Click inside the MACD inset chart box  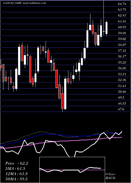72,170
